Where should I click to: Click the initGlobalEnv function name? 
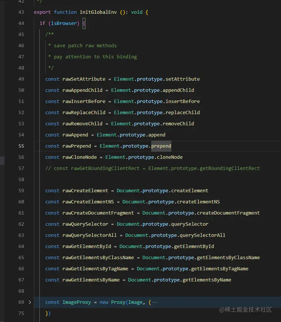pyautogui.click(x=98, y=12)
